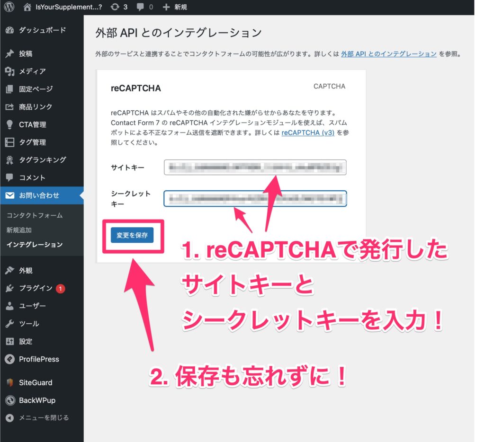The height and width of the screenshot is (442, 485).
Task: Click the 固定ページ pages icon
Action: click(9, 89)
